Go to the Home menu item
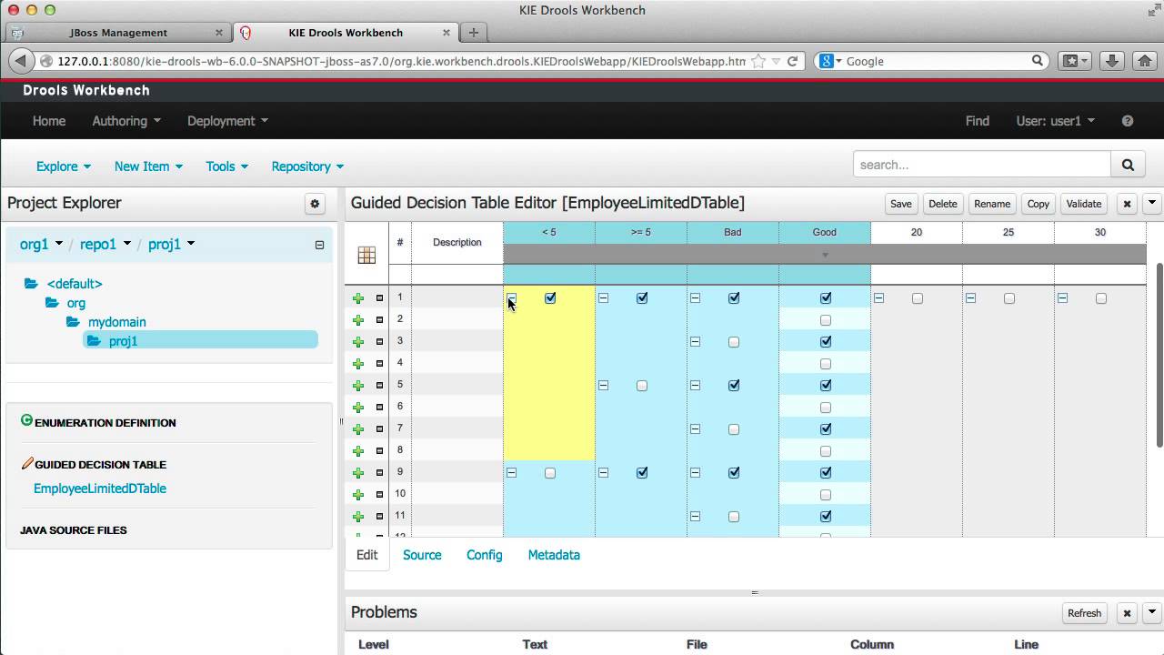The height and width of the screenshot is (655, 1164). click(x=49, y=121)
